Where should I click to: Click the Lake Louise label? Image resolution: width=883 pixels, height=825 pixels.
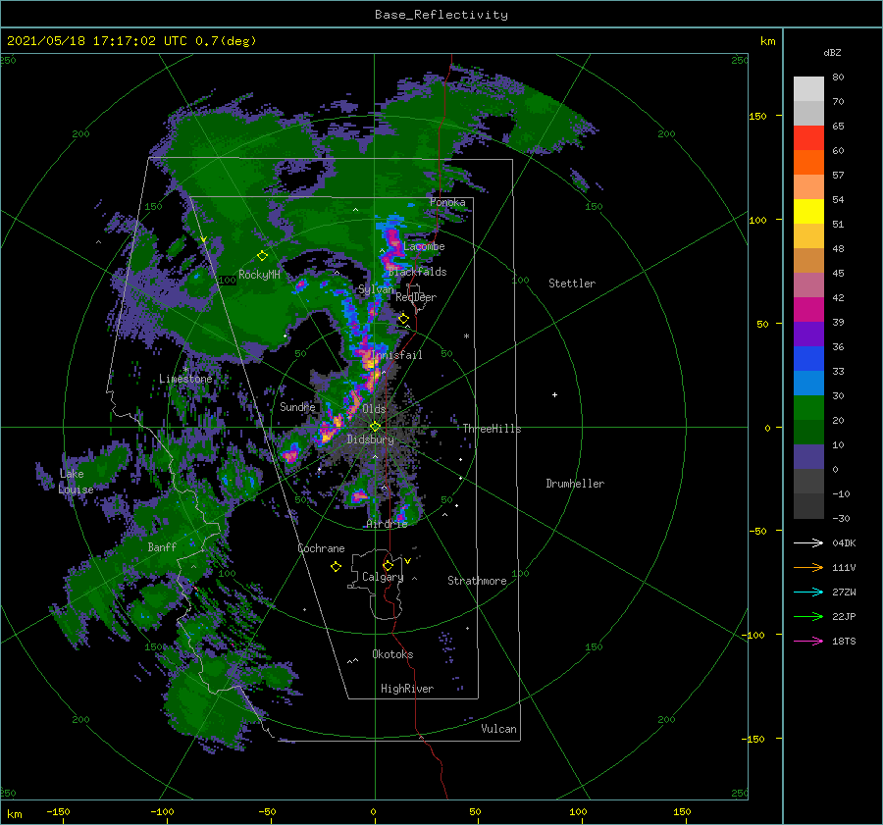point(76,482)
